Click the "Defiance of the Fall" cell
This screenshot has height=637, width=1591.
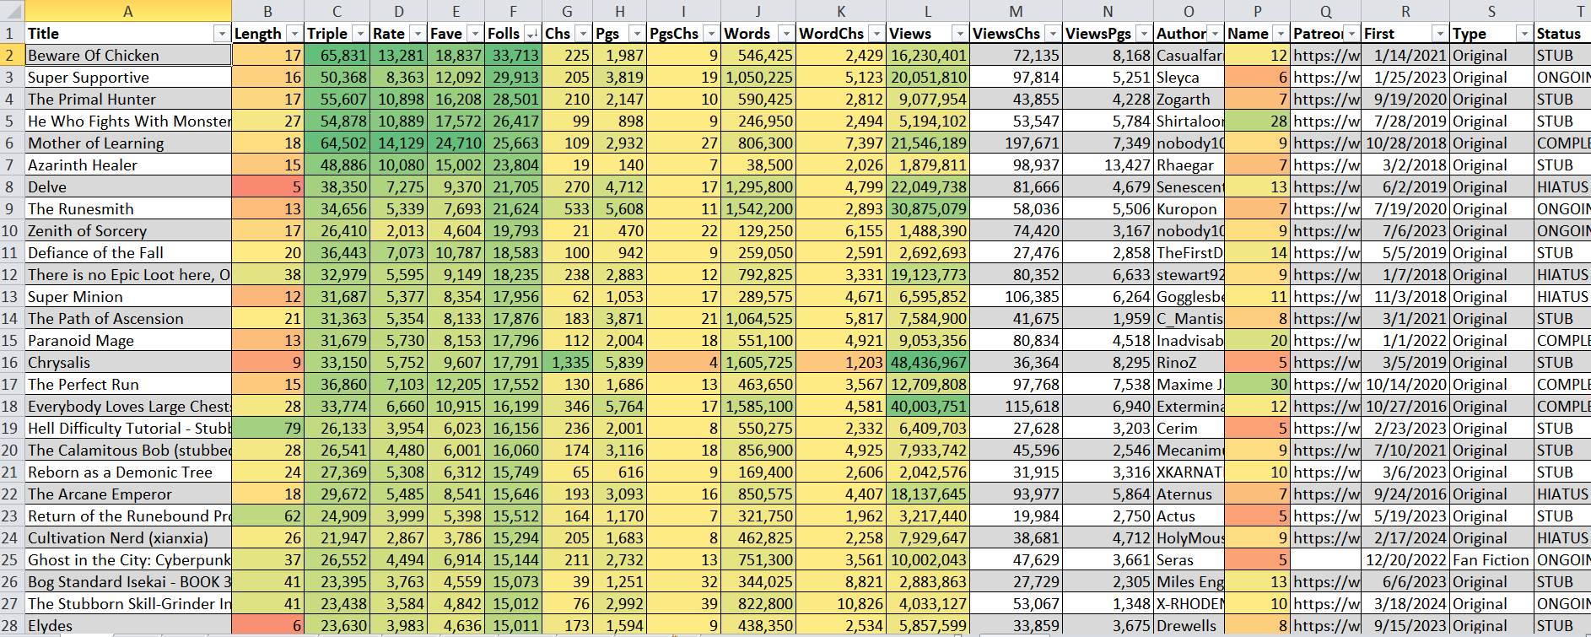128,253
